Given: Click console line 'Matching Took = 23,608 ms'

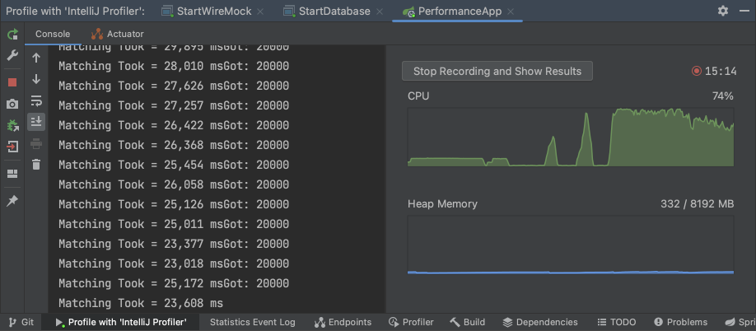Looking at the screenshot, I should point(141,303).
